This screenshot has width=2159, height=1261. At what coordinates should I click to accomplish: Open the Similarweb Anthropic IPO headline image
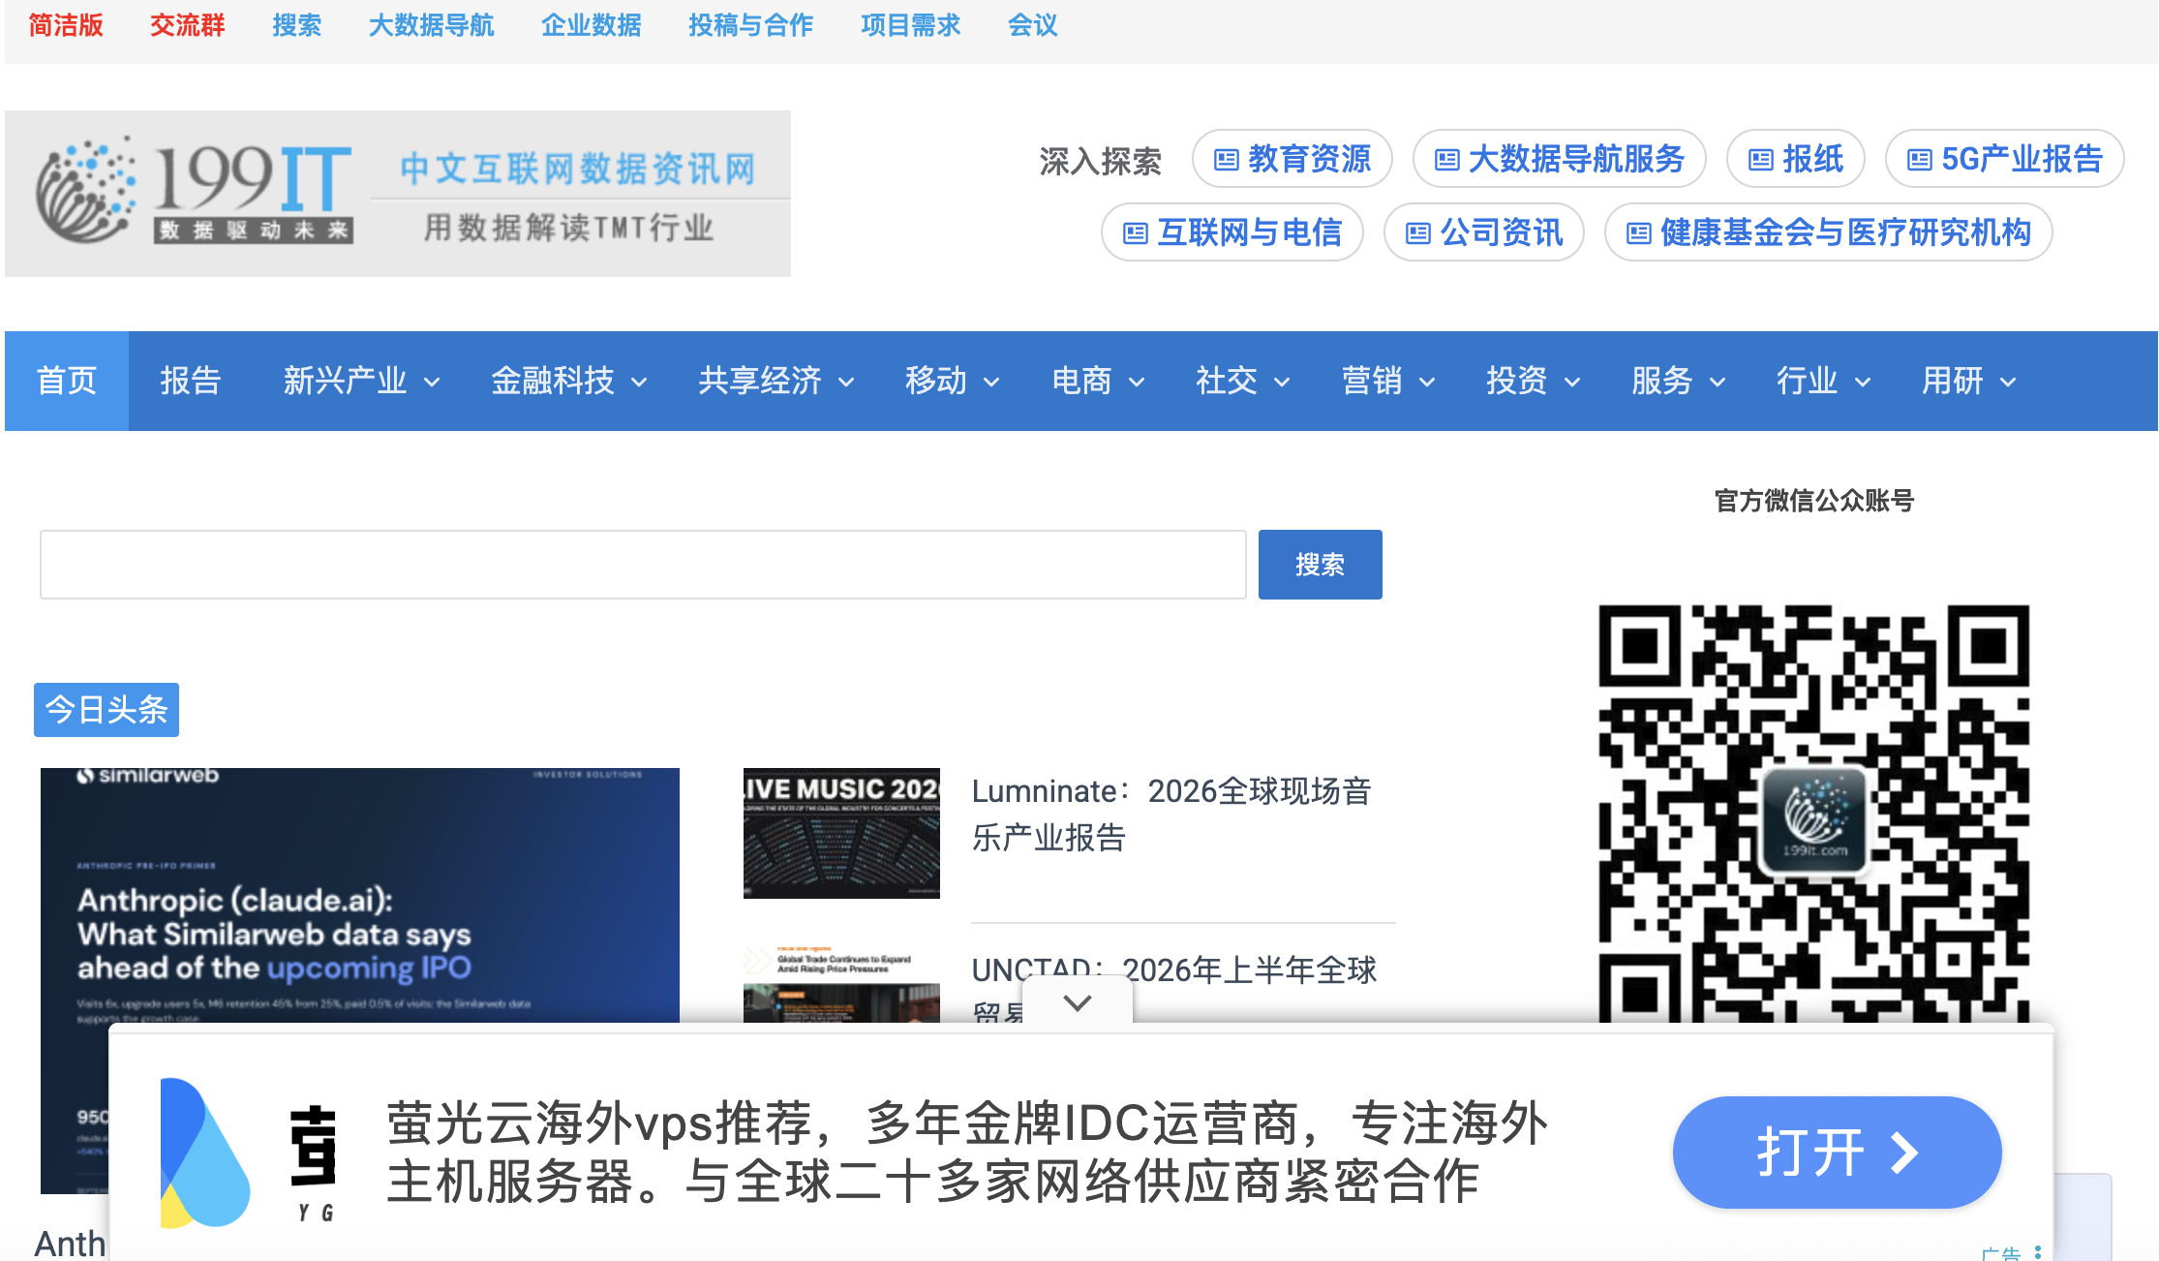click(x=360, y=895)
